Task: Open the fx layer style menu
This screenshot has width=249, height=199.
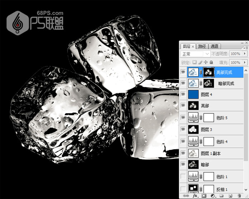Action: 195,195
